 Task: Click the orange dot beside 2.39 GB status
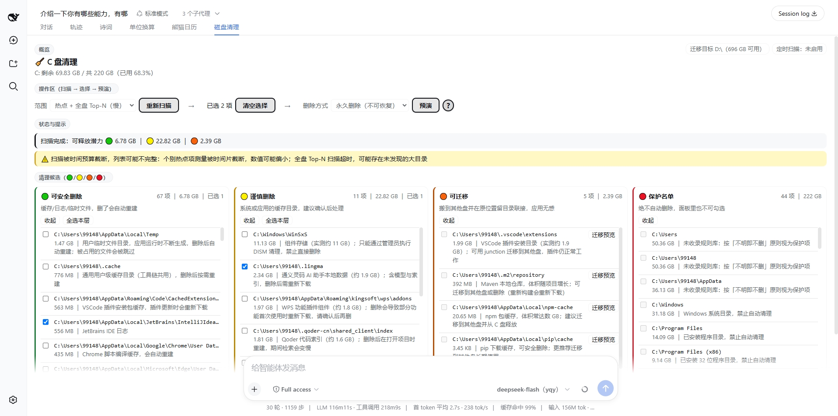coord(194,141)
